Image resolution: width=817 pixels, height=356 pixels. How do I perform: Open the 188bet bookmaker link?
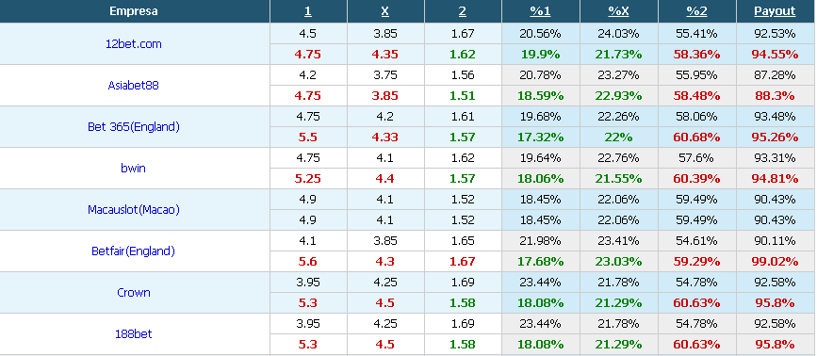coord(134,334)
